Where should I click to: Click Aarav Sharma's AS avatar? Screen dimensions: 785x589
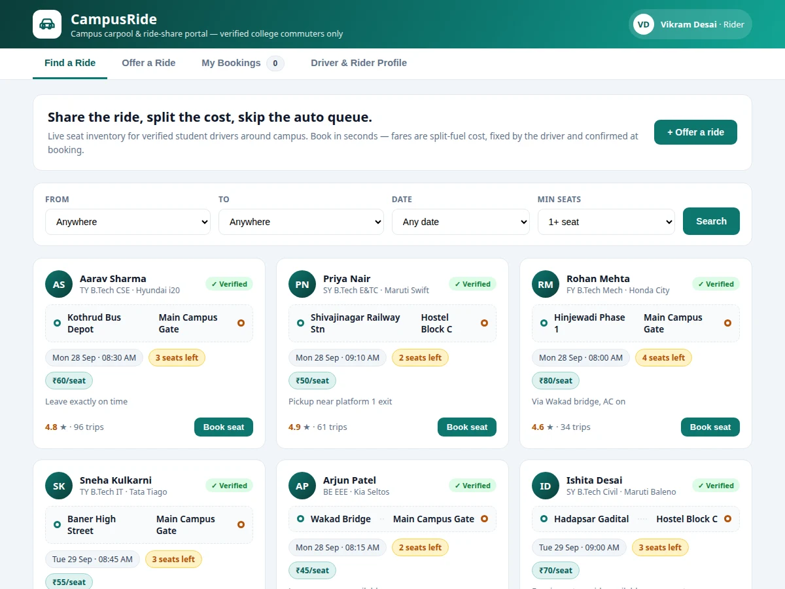click(x=59, y=284)
